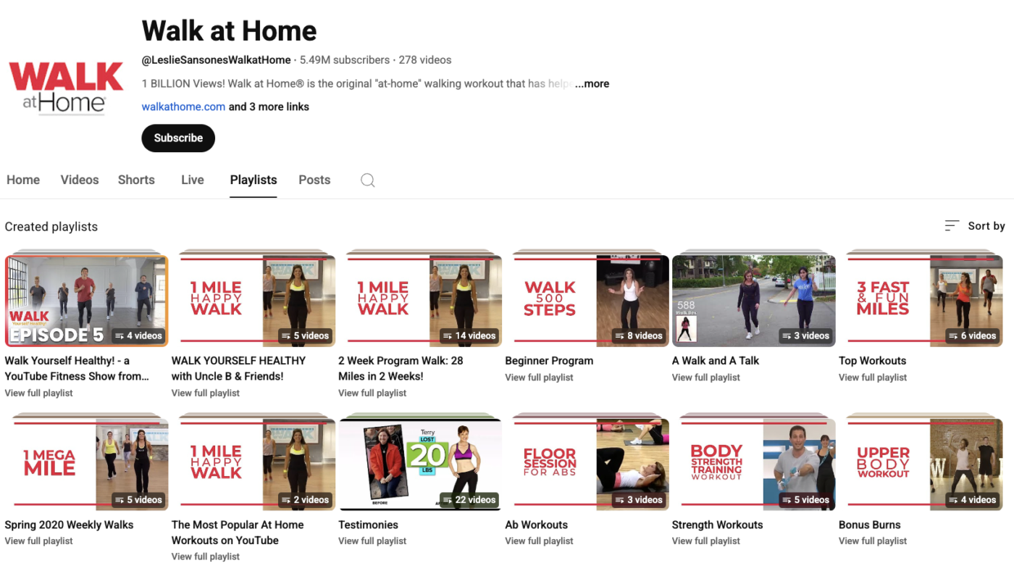
Task: Open the Walk 500 Steps playlist thumbnail
Action: click(x=587, y=301)
